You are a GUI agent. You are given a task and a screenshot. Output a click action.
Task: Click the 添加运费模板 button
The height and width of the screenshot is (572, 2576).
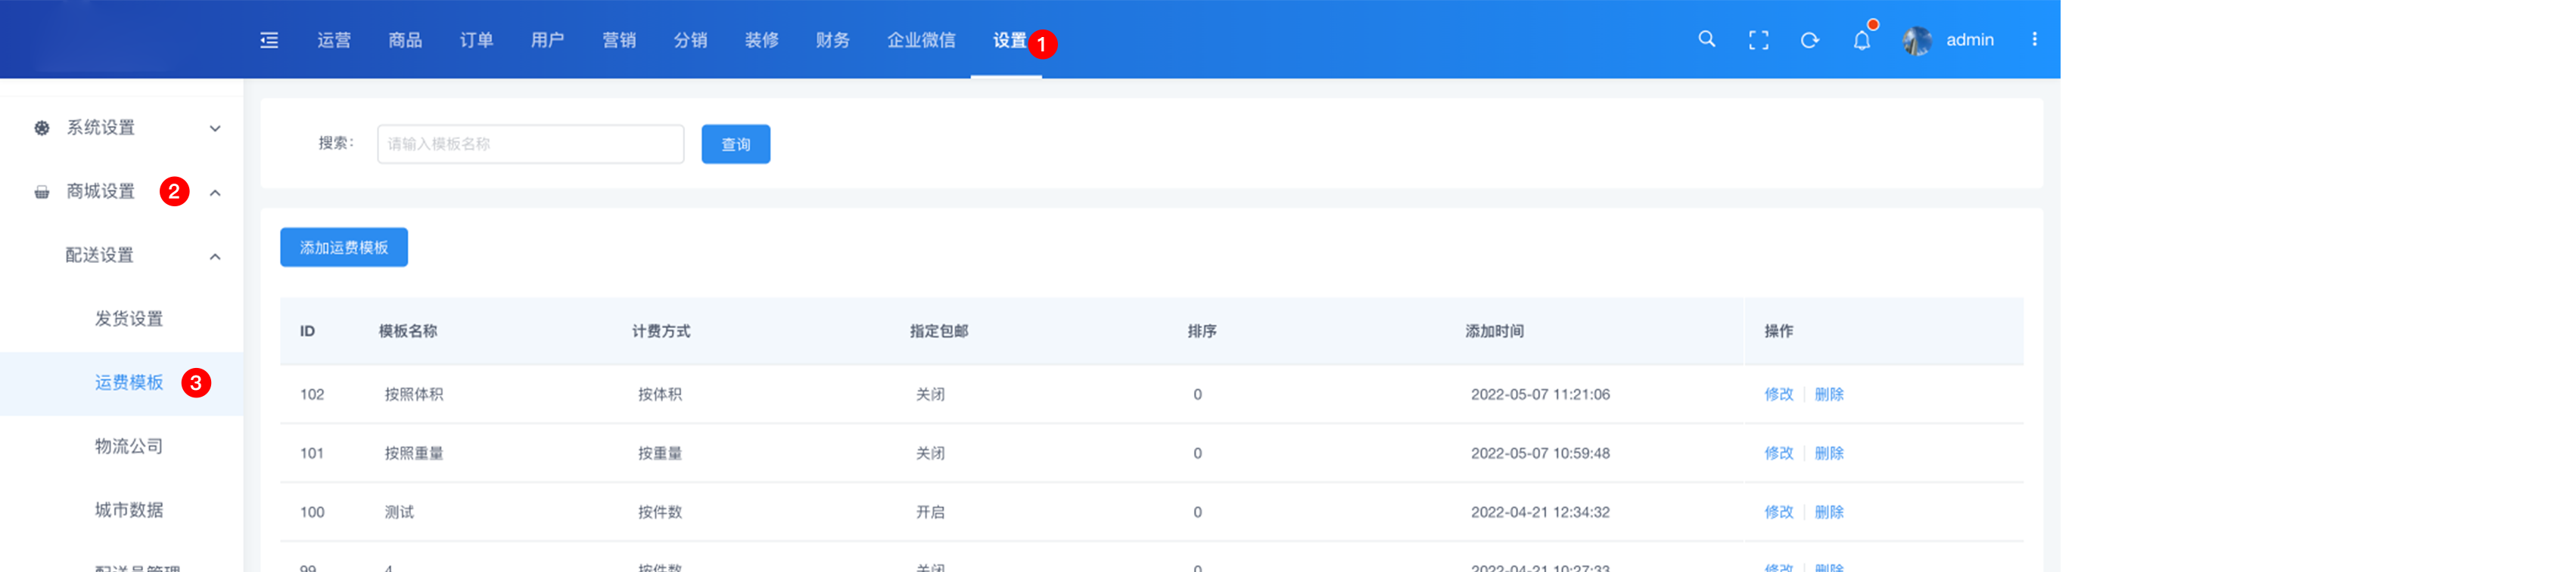(x=344, y=248)
